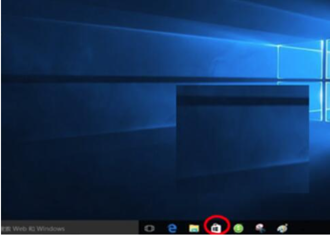This screenshot has height=237, width=330.
Task: Click taskbar gap between search box and Task View
Action: 140,228
